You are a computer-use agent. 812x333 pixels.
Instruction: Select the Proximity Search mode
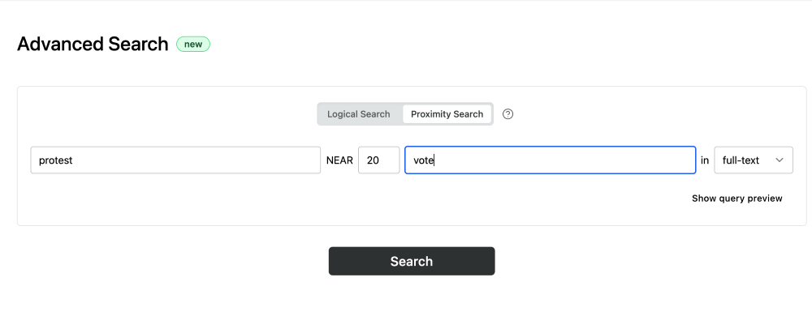click(x=447, y=114)
